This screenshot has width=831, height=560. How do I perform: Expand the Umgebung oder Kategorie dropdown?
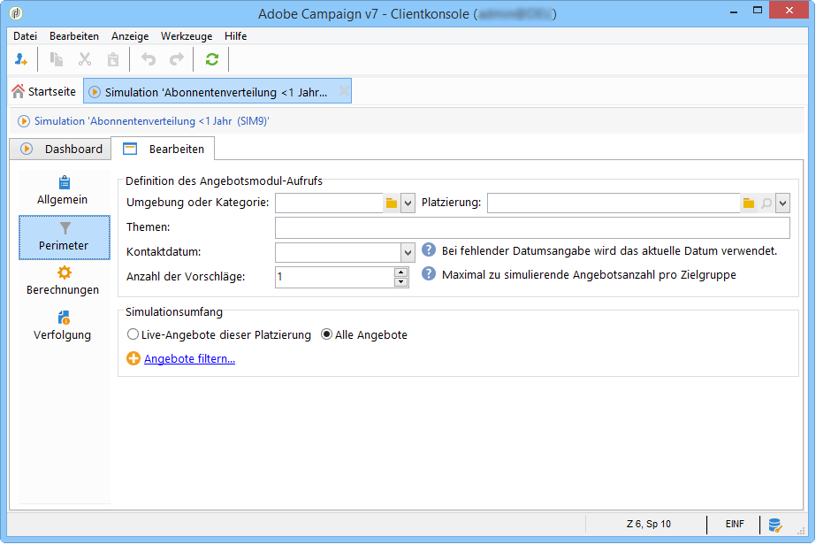point(408,203)
